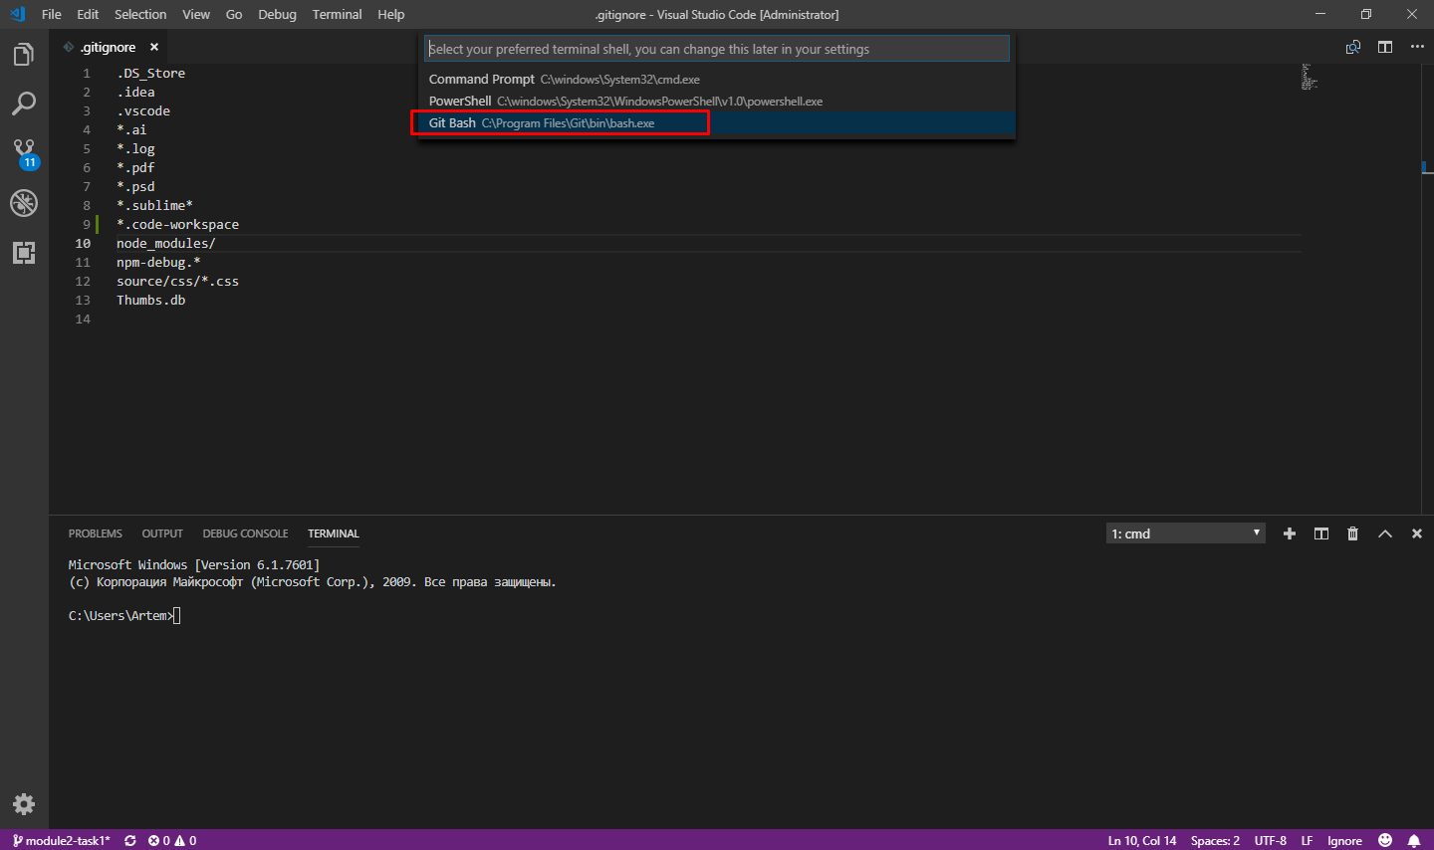The width and height of the screenshot is (1434, 850).
Task: Click the module2-task1* branch in status bar
Action: coord(61,841)
